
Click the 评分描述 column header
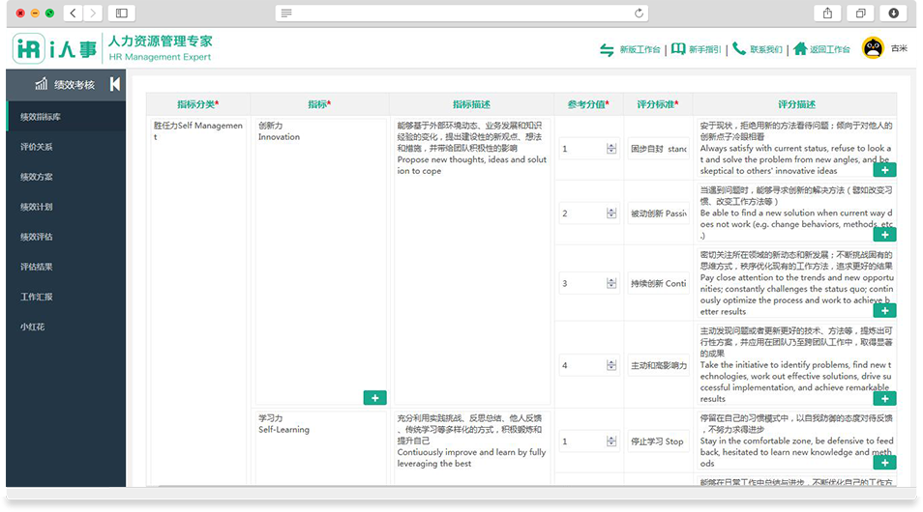[796, 104]
